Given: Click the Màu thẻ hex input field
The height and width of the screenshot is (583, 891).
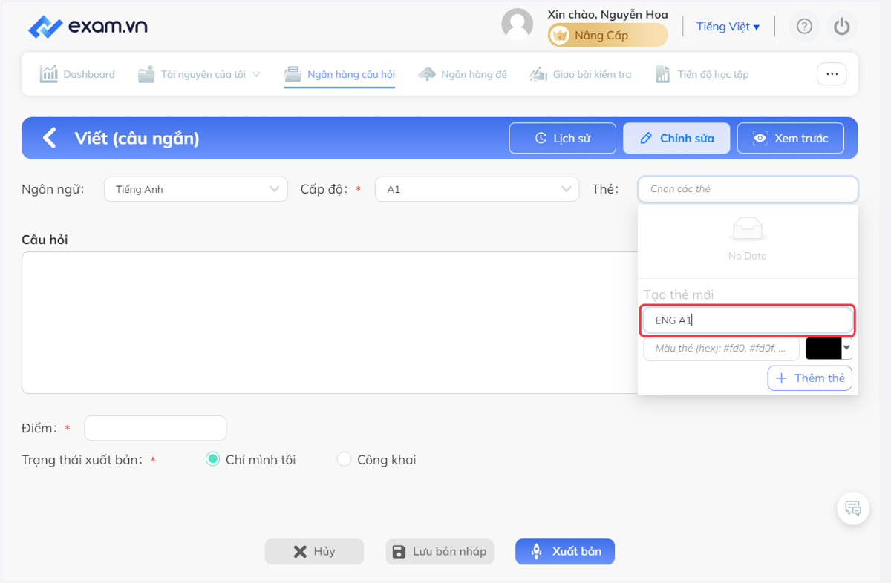Looking at the screenshot, I should 722,349.
